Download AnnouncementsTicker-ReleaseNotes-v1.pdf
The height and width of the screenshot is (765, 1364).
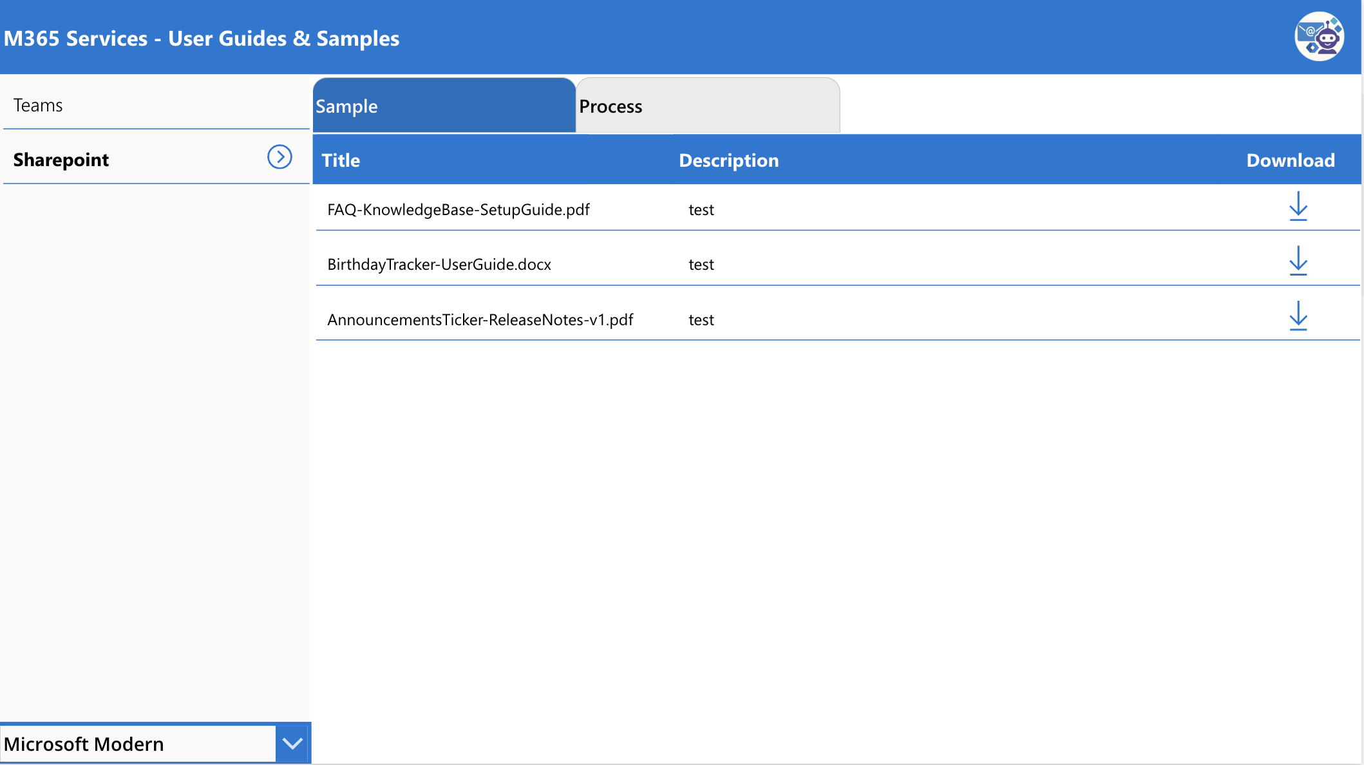1298,316
